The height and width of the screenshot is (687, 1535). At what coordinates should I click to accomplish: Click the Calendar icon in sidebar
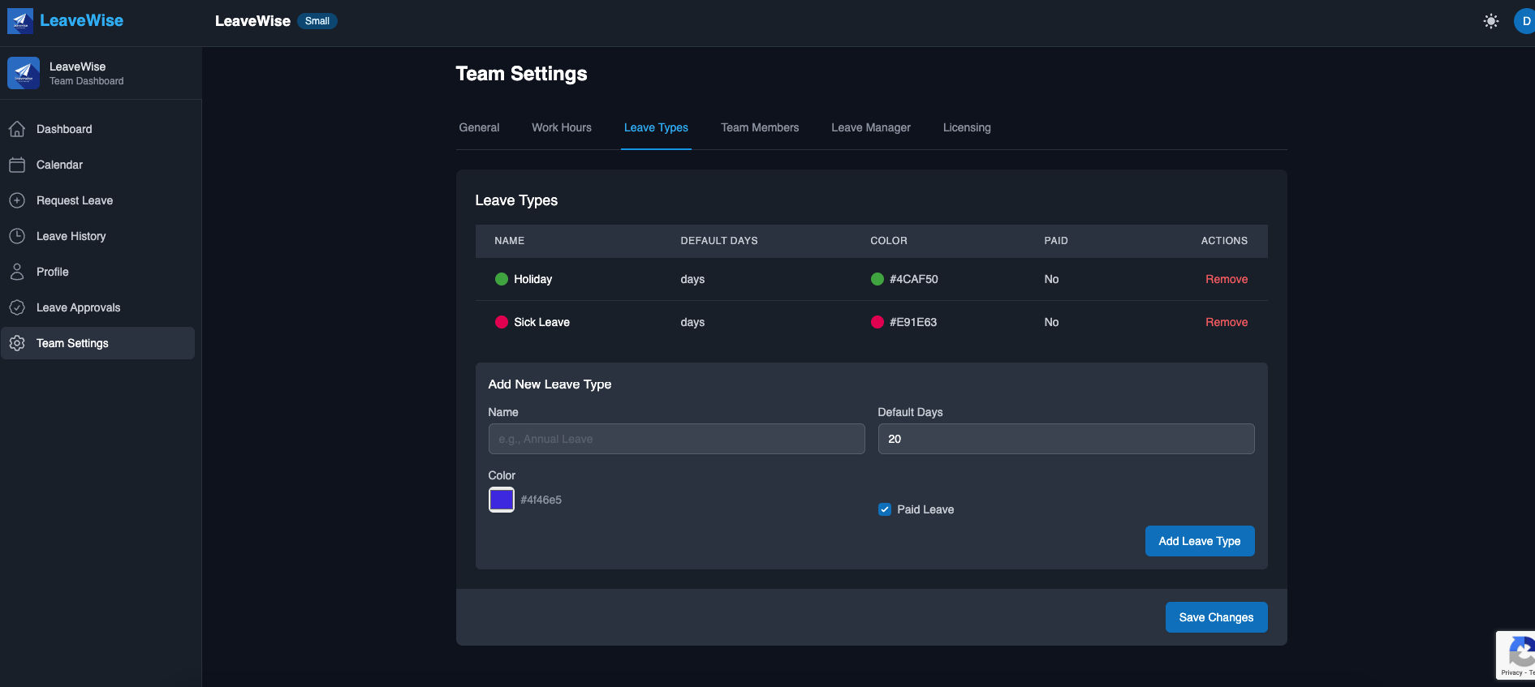coord(17,165)
